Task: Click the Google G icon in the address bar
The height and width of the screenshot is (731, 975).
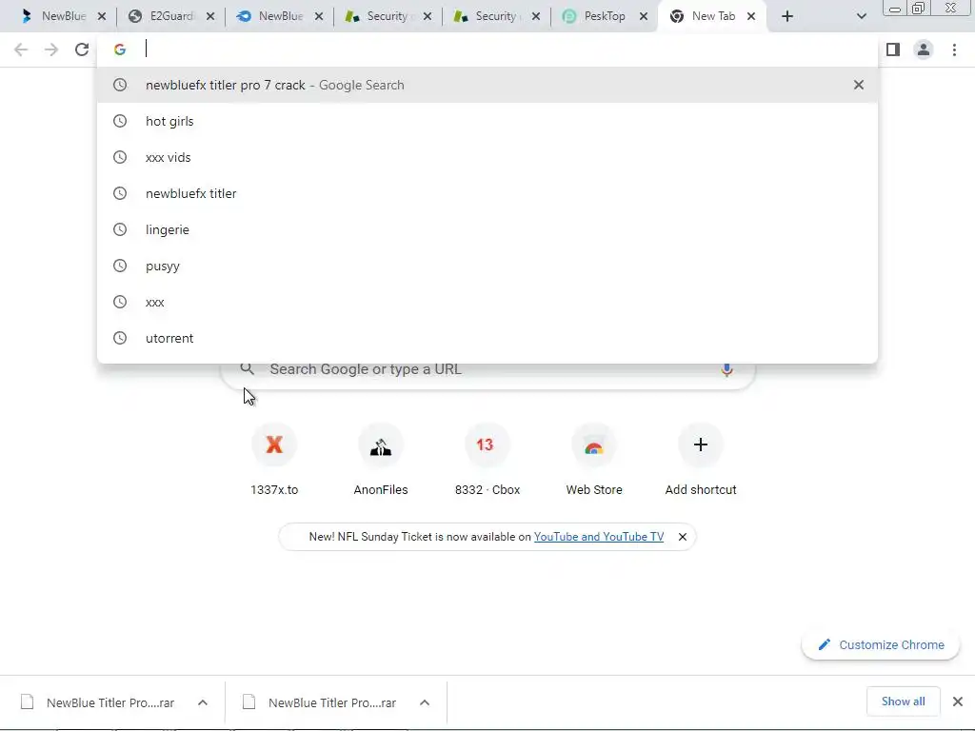Action: coord(120,49)
